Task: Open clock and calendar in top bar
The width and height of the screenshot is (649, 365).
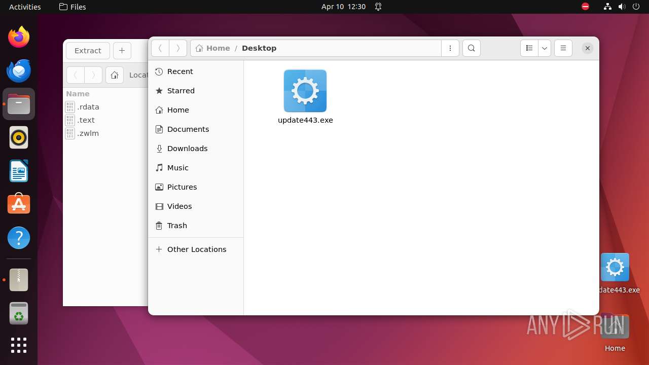Action: click(343, 7)
